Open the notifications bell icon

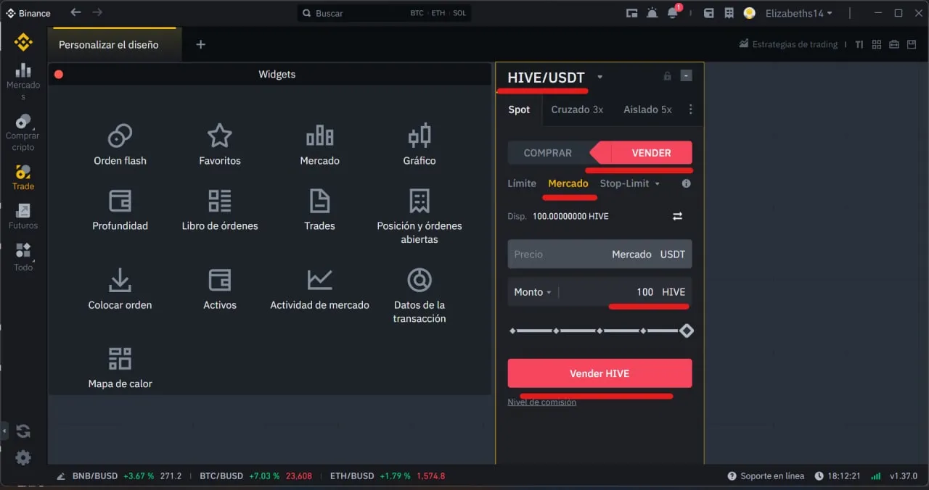coord(673,13)
